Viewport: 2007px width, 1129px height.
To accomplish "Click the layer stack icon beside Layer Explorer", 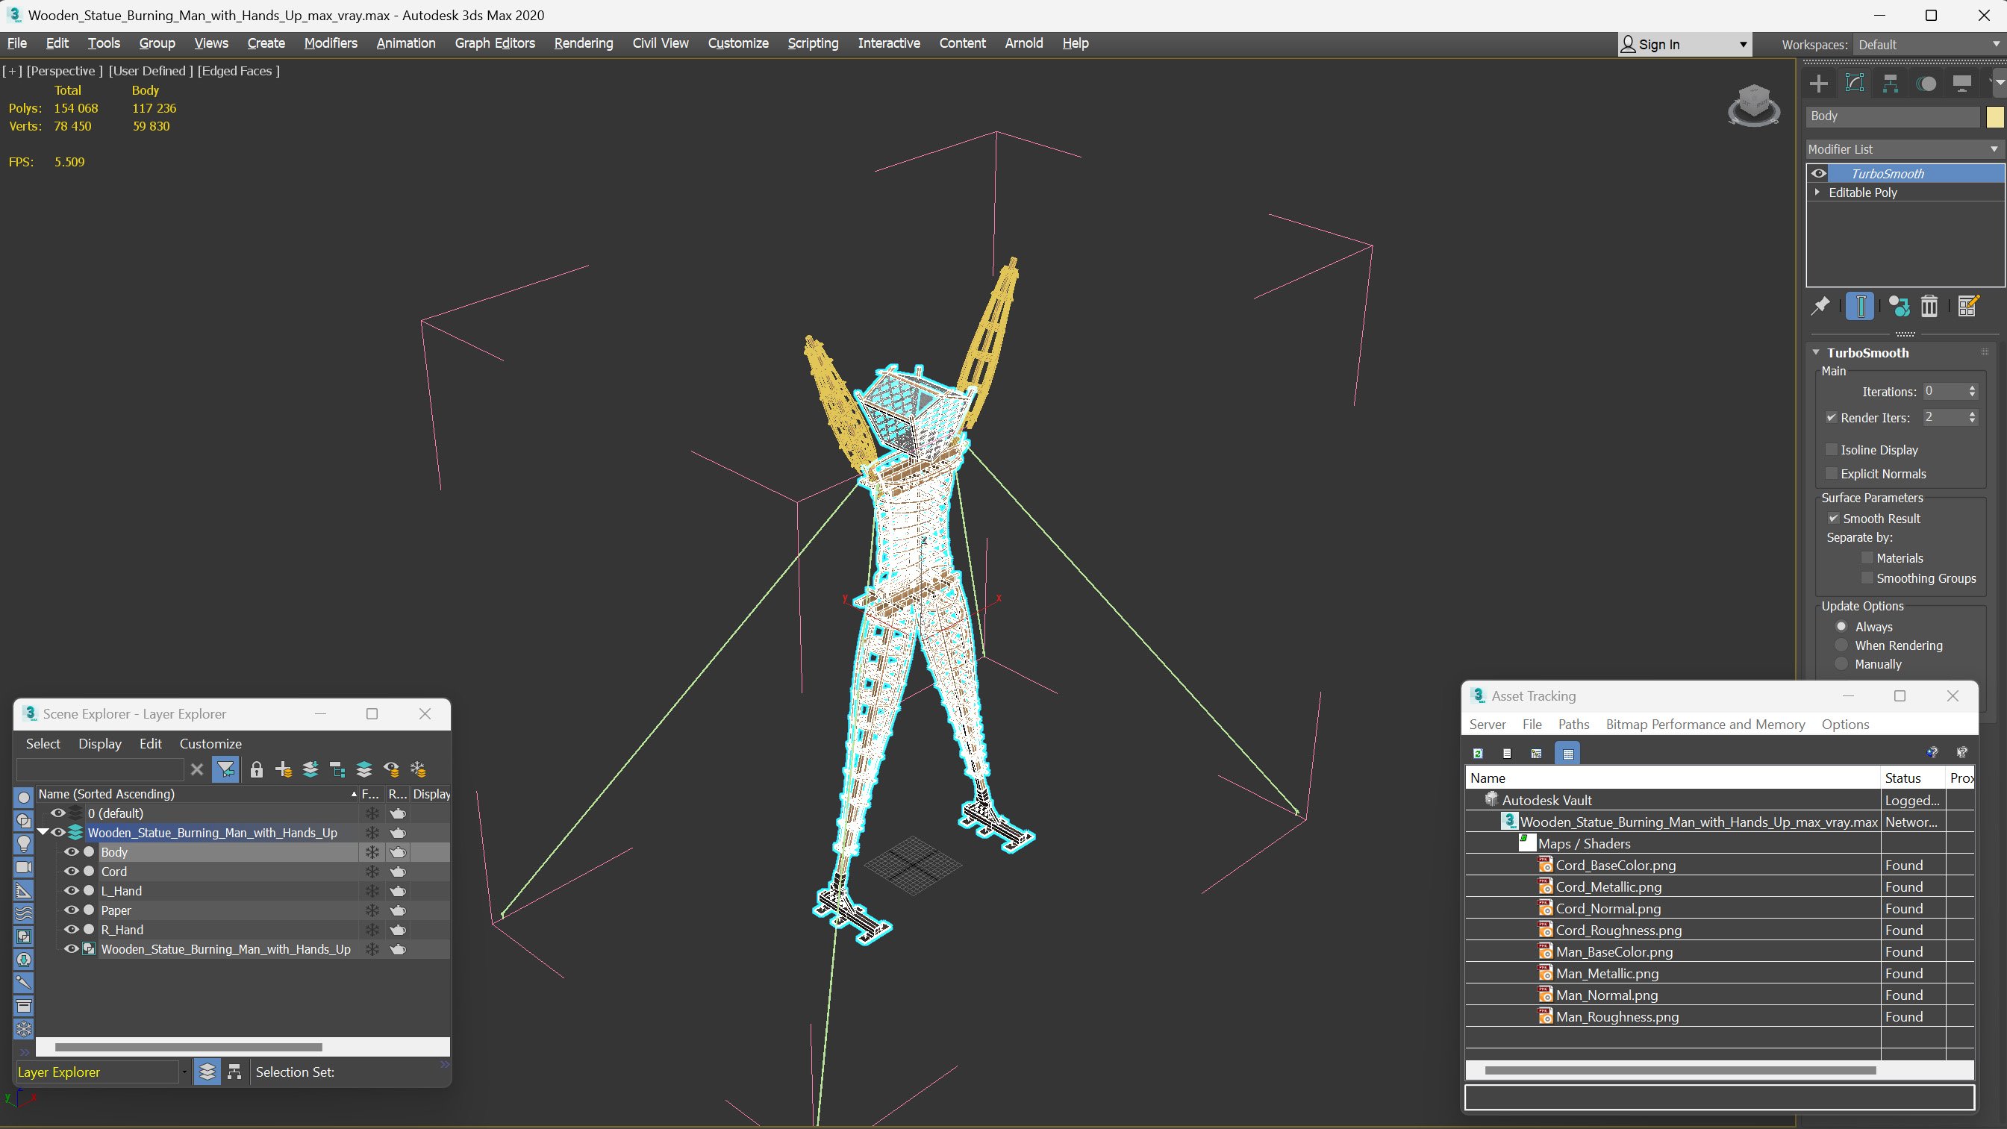I will pyautogui.click(x=207, y=1072).
